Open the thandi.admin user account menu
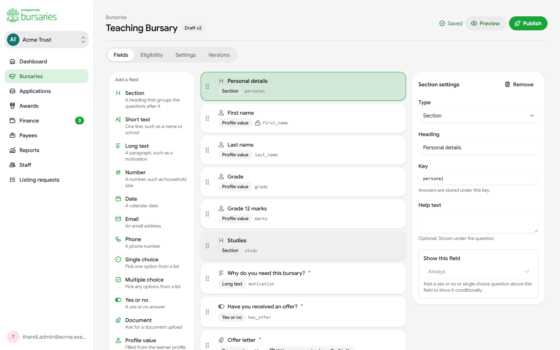This screenshot has height=350, width=560. [x=47, y=337]
